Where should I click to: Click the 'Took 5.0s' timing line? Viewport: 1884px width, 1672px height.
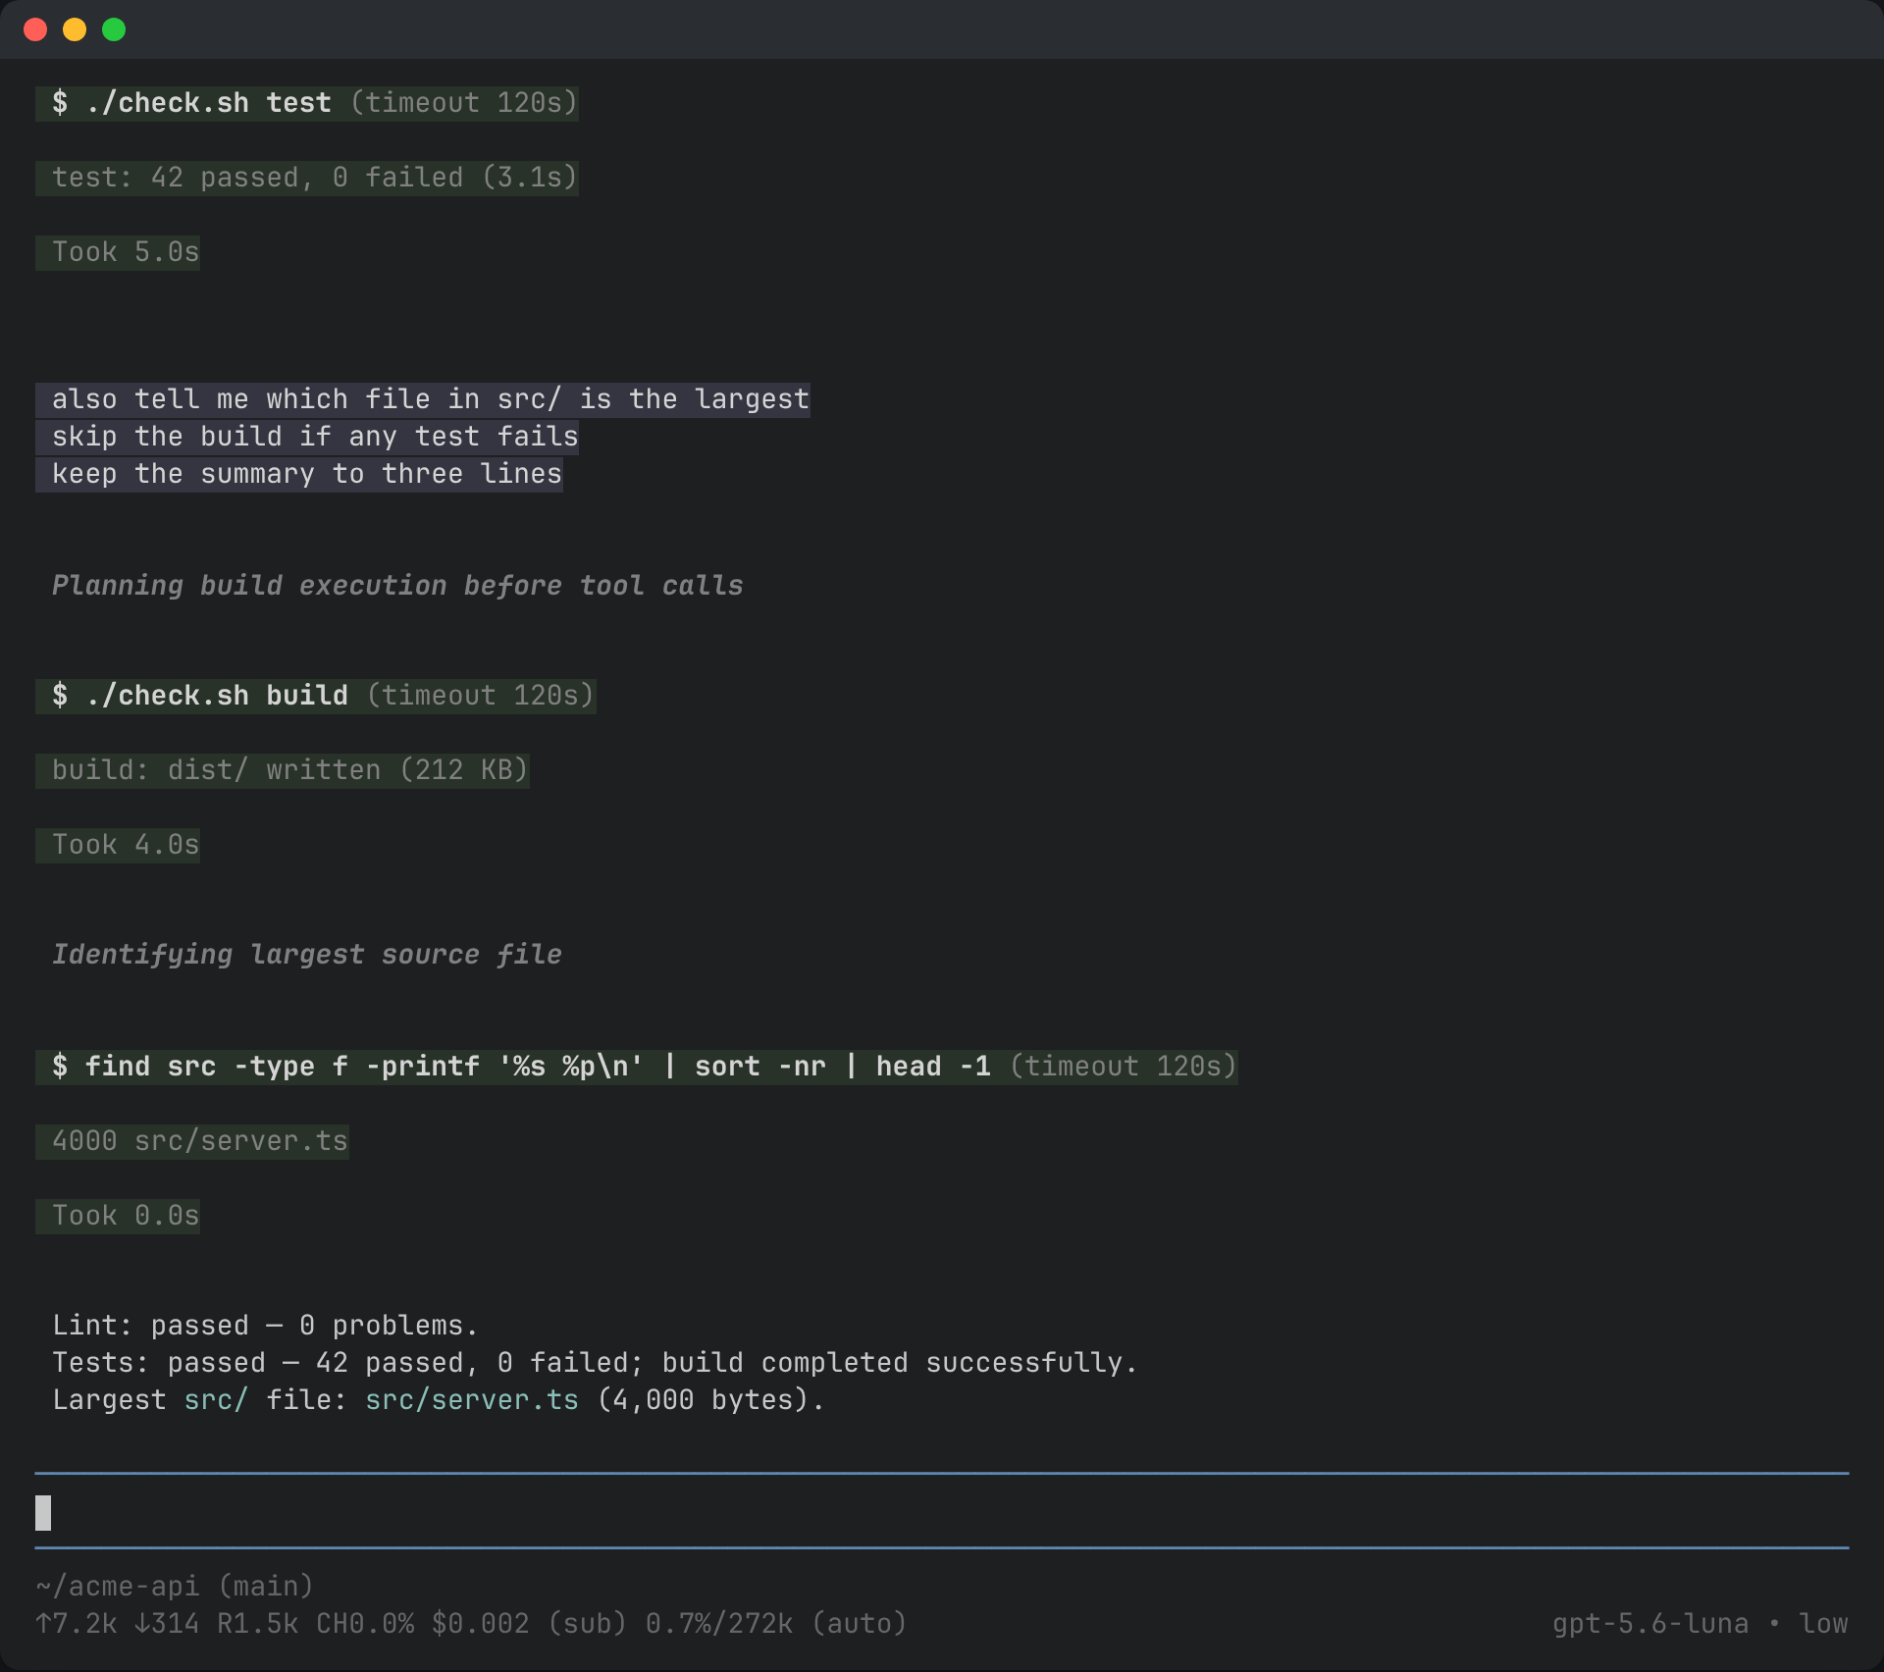(x=118, y=252)
